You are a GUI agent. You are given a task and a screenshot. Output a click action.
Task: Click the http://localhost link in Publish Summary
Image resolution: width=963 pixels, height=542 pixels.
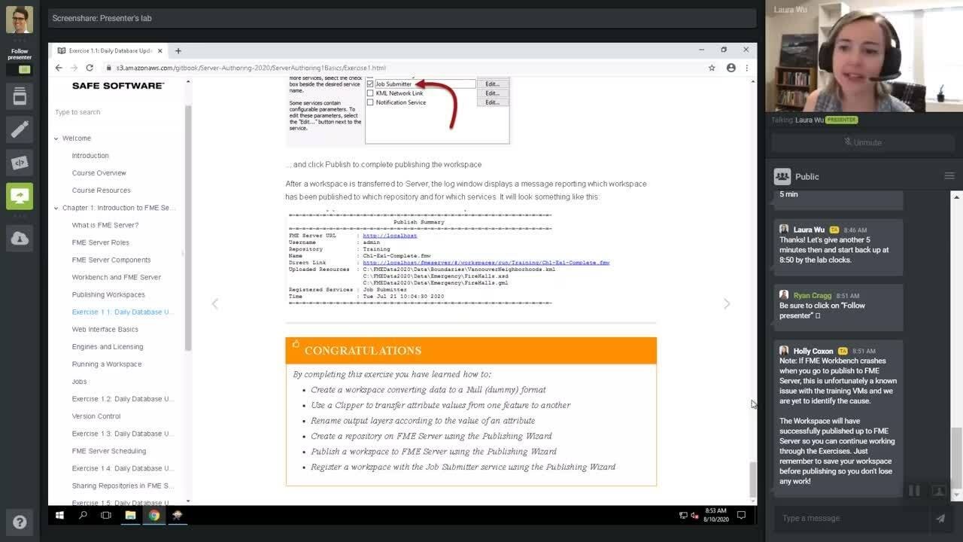click(390, 236)
